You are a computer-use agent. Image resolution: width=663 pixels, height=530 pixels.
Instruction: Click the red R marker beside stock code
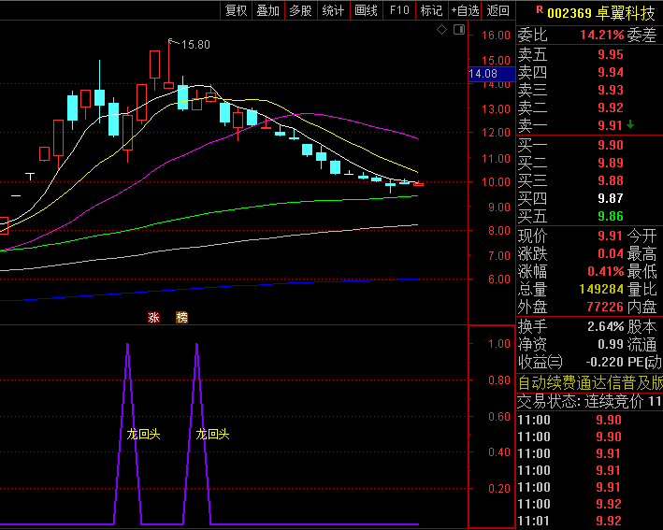click(538, 10)
